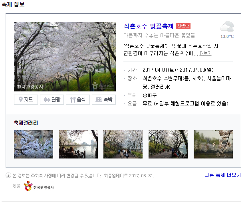Screen dimensions: 244x202
Task: Open the fourth gallery lakeside path thumbnail
Action: [x=168, y=144]
